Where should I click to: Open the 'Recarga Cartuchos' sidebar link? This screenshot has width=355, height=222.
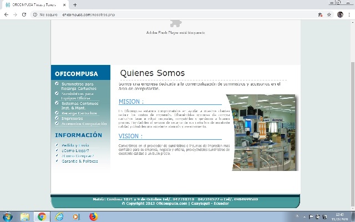tap(79, 113)
